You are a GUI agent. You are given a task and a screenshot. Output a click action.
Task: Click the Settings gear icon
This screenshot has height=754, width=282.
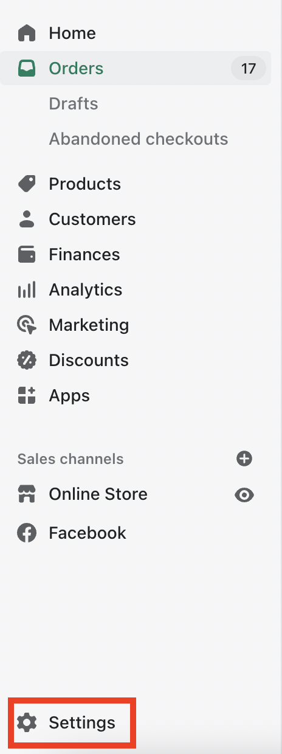[27, 722]
